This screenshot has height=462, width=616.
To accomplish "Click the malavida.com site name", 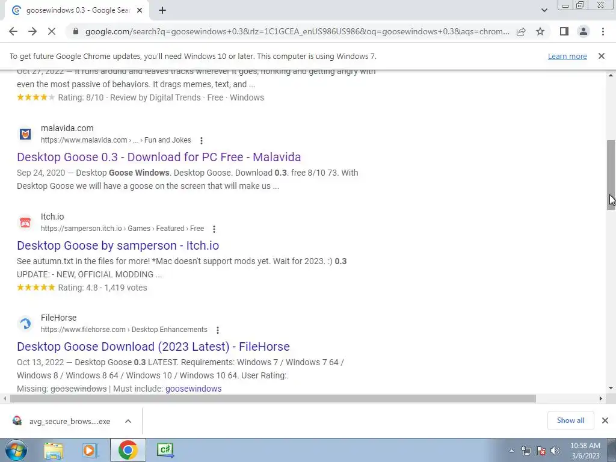I will [x=67, y=128].
